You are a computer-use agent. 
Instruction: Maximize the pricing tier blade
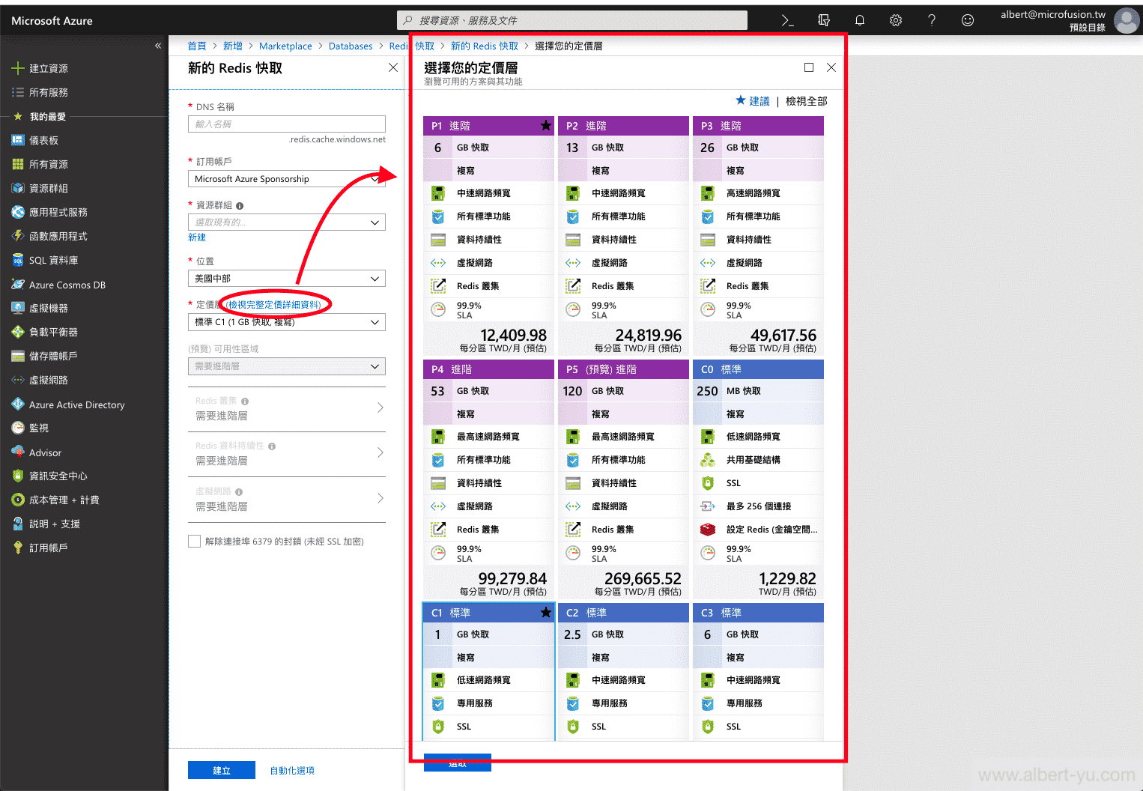pos(809,67)
